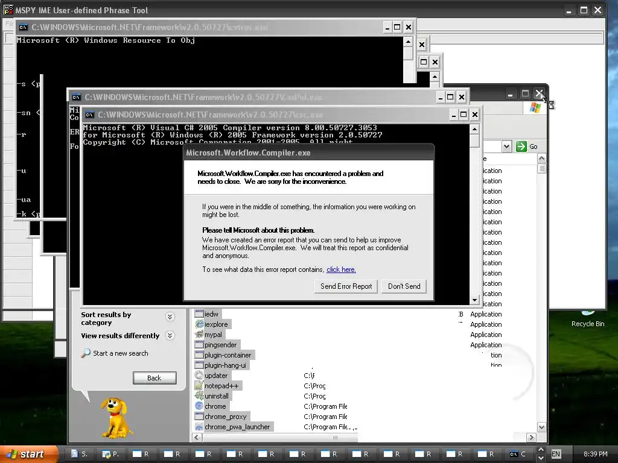Minimize the CasPol.exe console window
This screenshot has width=618, height=463.
point(441,97)
